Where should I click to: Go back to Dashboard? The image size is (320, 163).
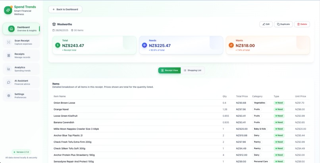[x=65, y=9]
